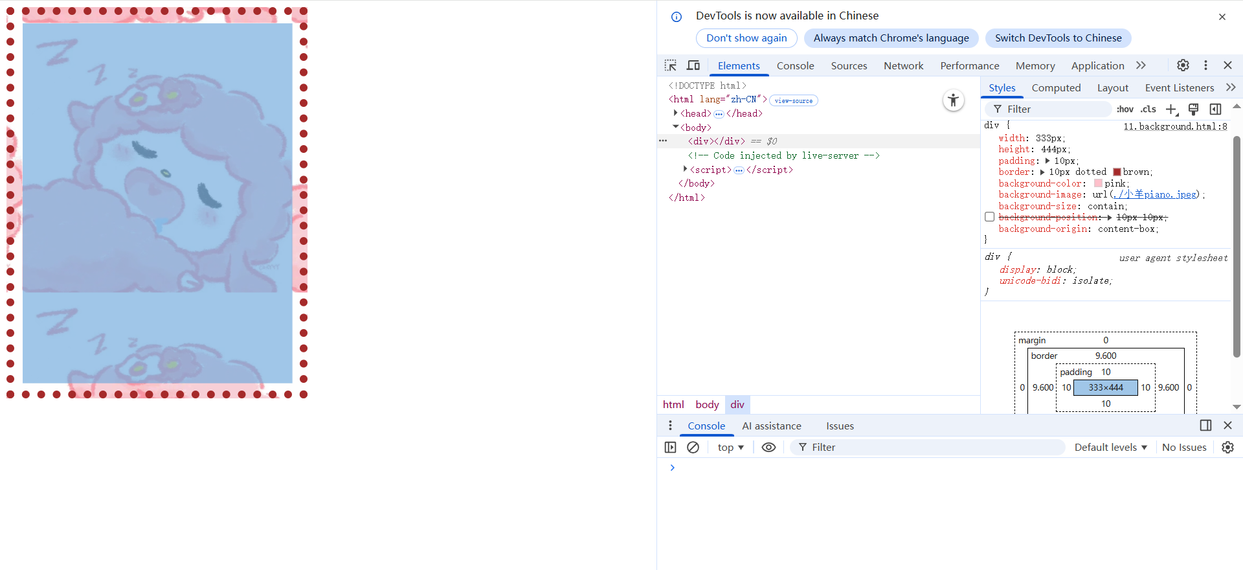
Task: Open the Performance tab
Action: [x=969, y=65]
